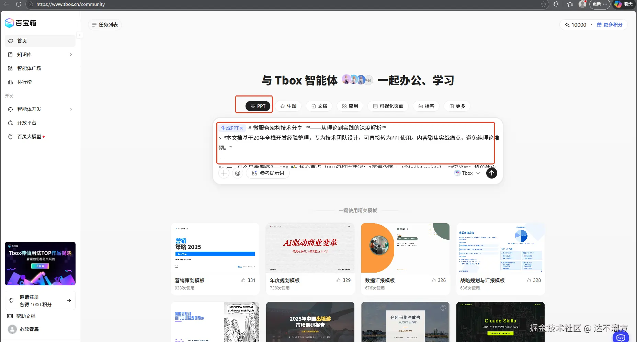Click the Tbox神仙用法TOP作品揭晓 banner

[x=40, y=263]
